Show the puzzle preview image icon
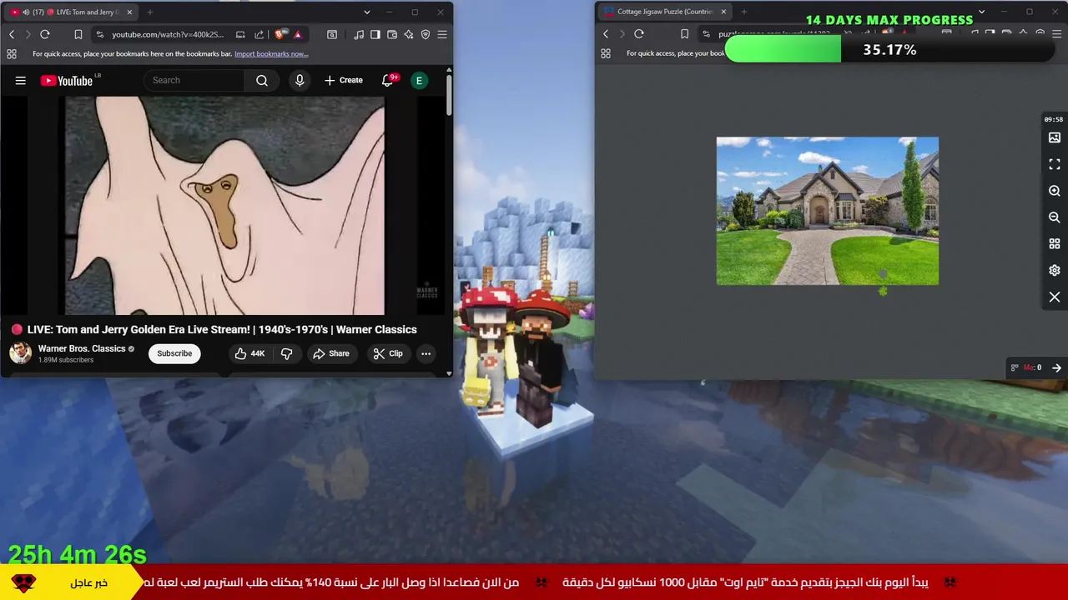Viewport: 1068px width, 600px height. [1055, 137]
